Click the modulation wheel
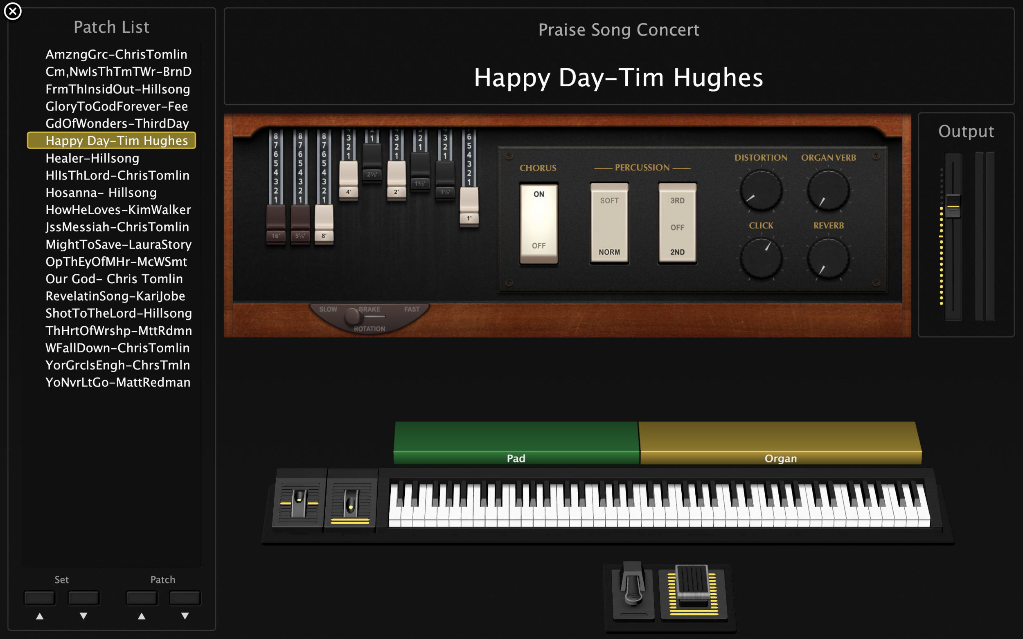Viewport: 1023px width, 639px height. point(351,502)
